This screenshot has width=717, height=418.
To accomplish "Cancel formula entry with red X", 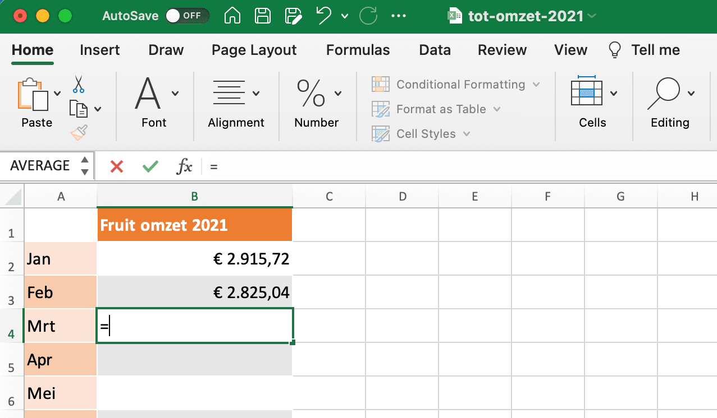I will point(117,166).
